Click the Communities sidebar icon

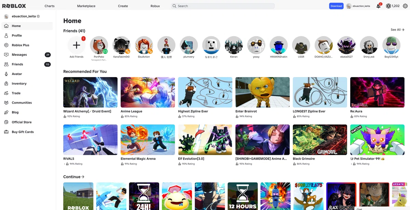pos(6,103)
